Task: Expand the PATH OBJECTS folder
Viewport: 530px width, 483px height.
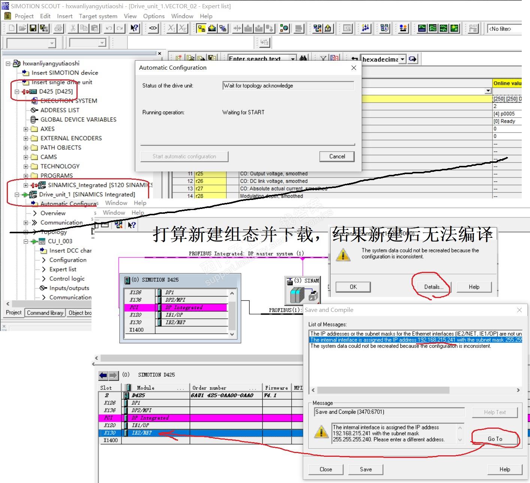Action: pyautogui.click(x=25, y=148)
